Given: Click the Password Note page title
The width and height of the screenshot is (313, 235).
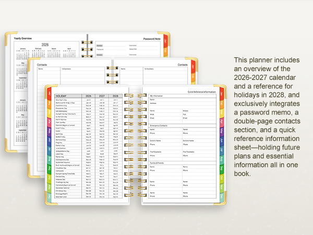Looking at the screenshot, I should click(x=152, y=39).
